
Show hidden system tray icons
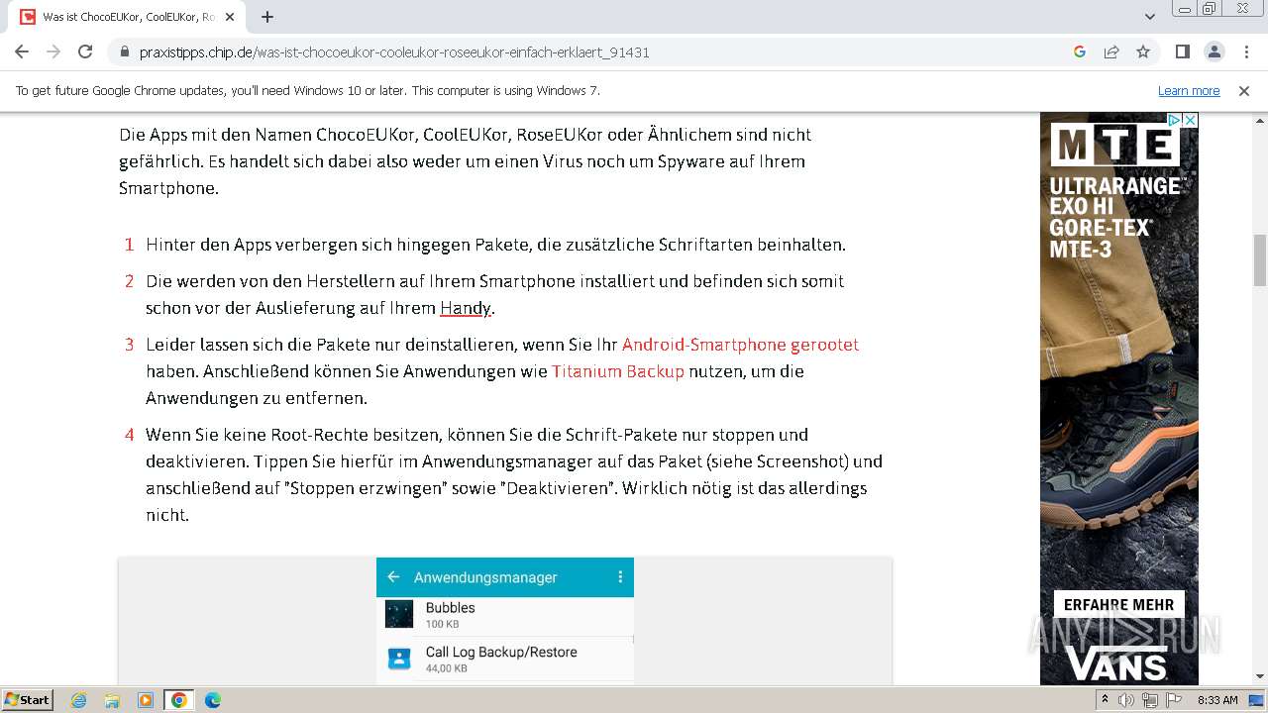coord(1106,700)
